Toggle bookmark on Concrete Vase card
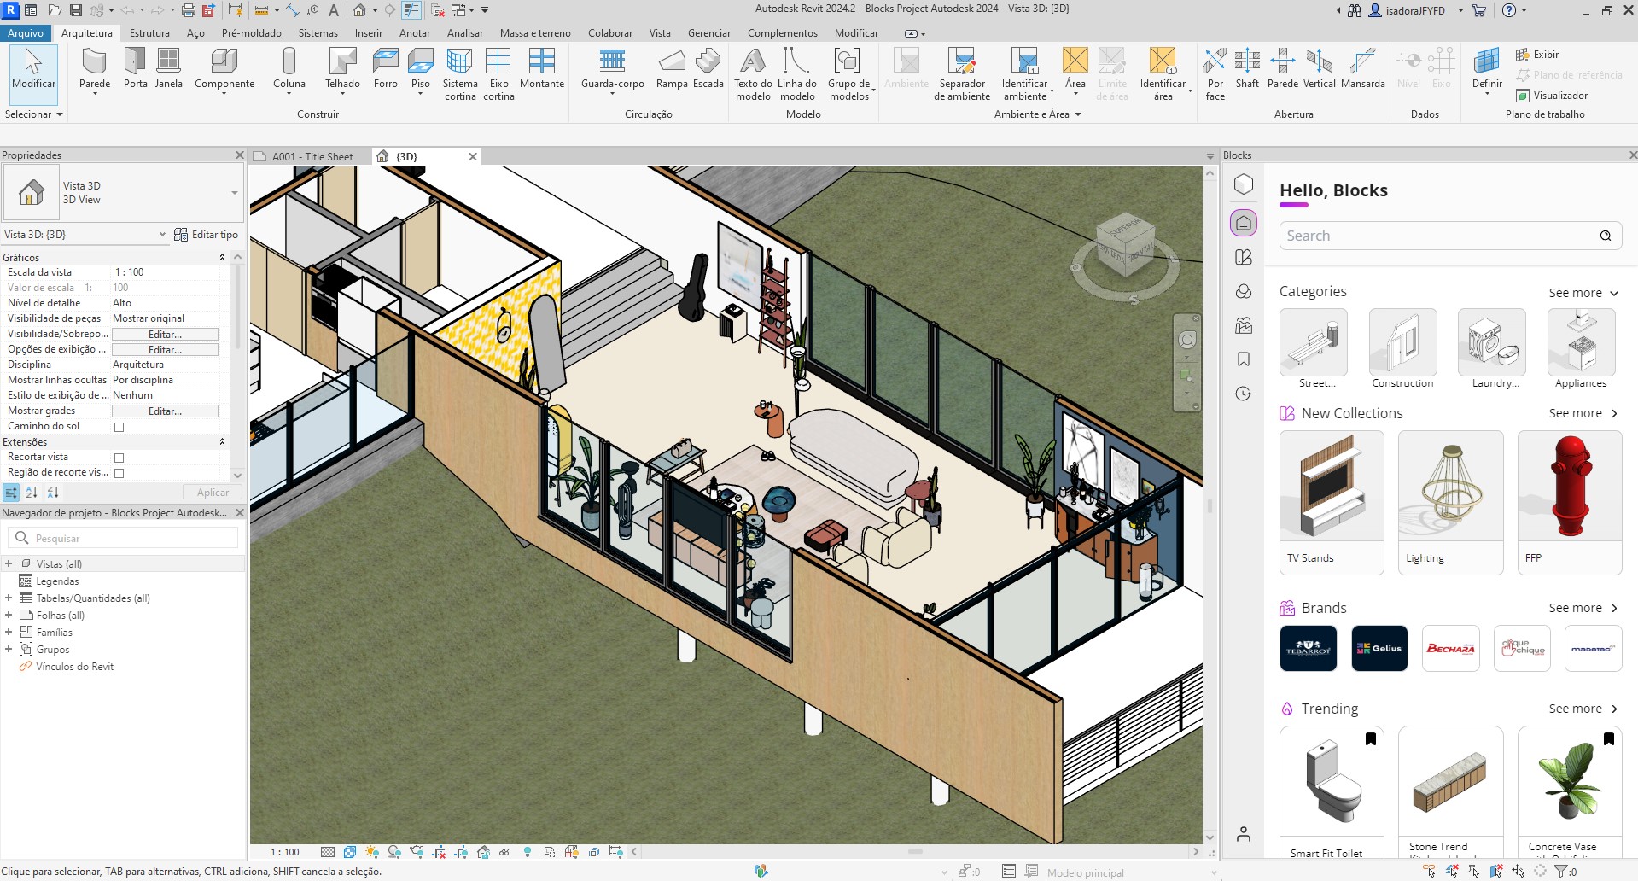Viewport: 1638px width, 881px height. click(1608, 739)
